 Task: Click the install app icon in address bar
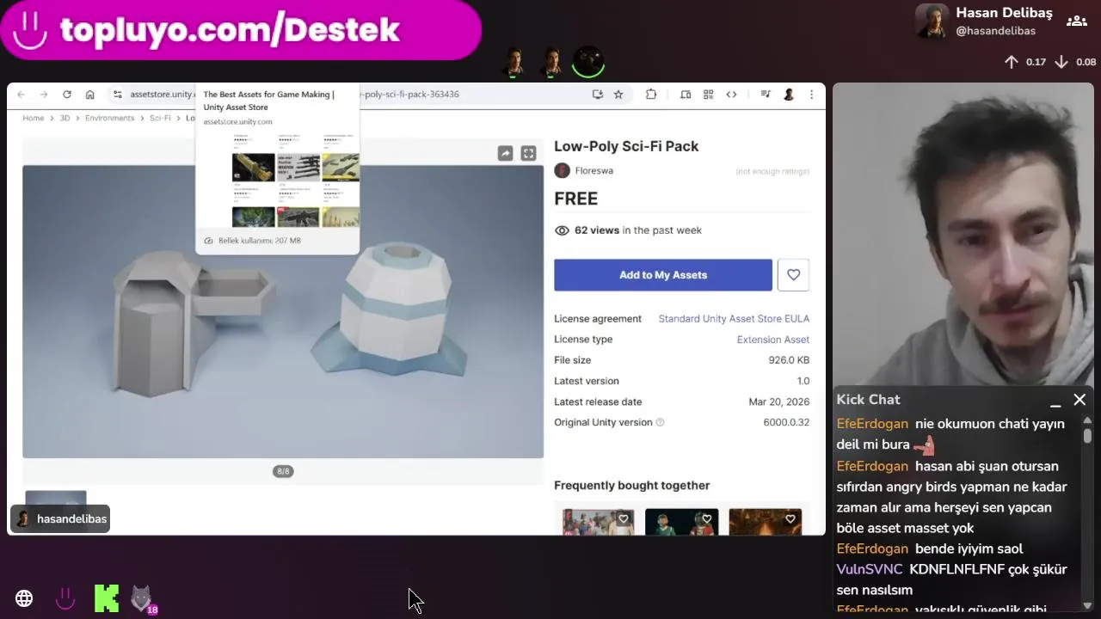[x=598, y=95]
